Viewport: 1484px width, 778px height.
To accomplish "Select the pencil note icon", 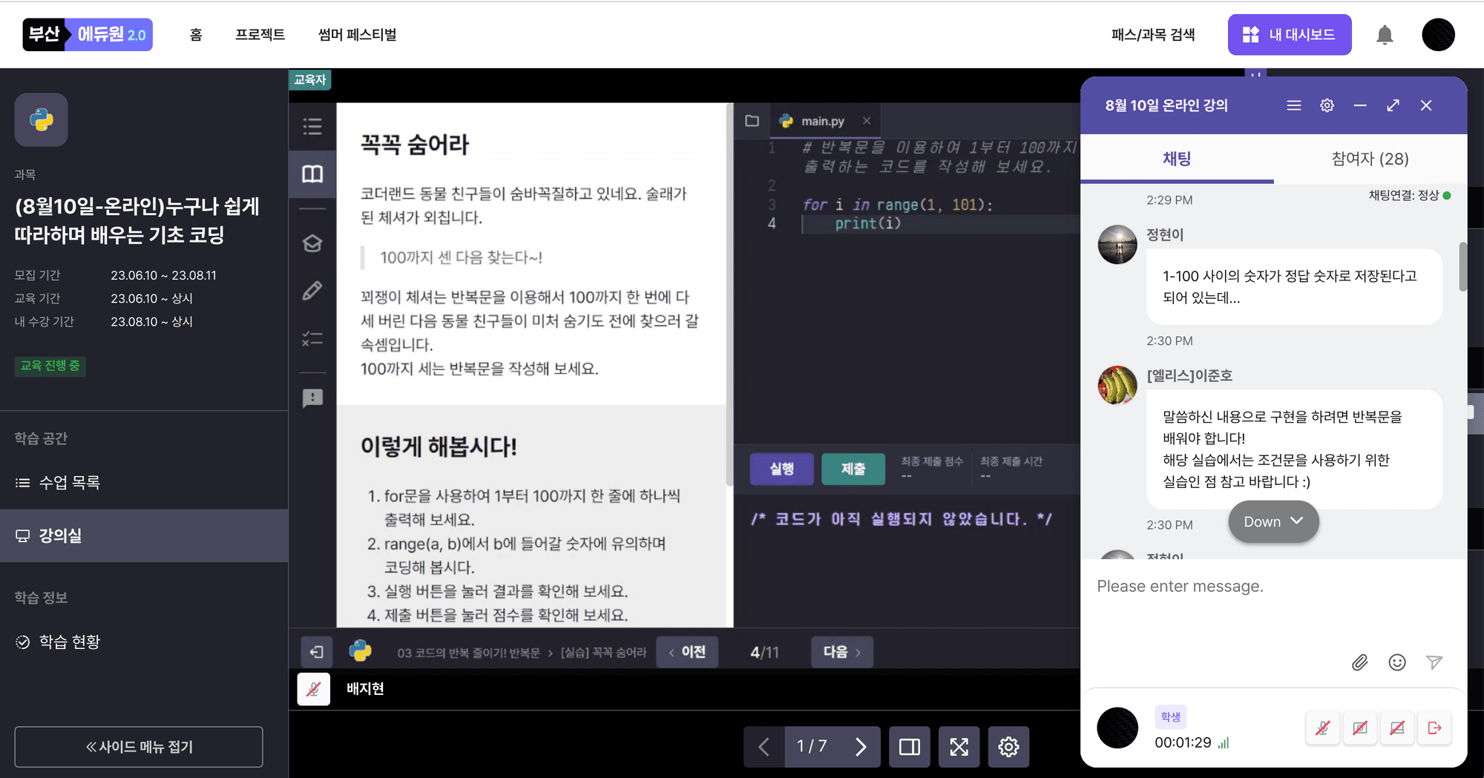I will click(x=312, y=291).
